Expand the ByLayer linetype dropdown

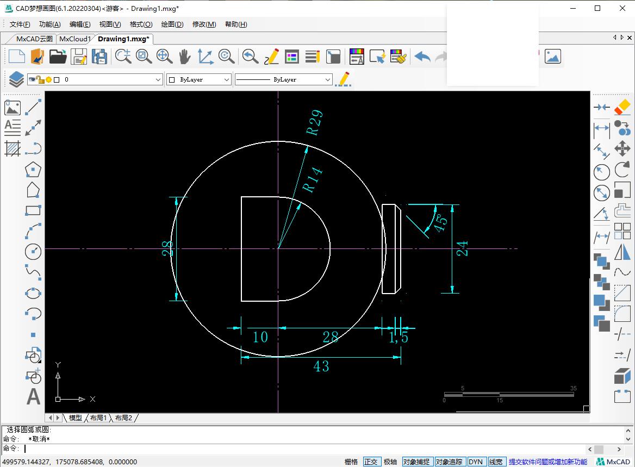(327, 79)
